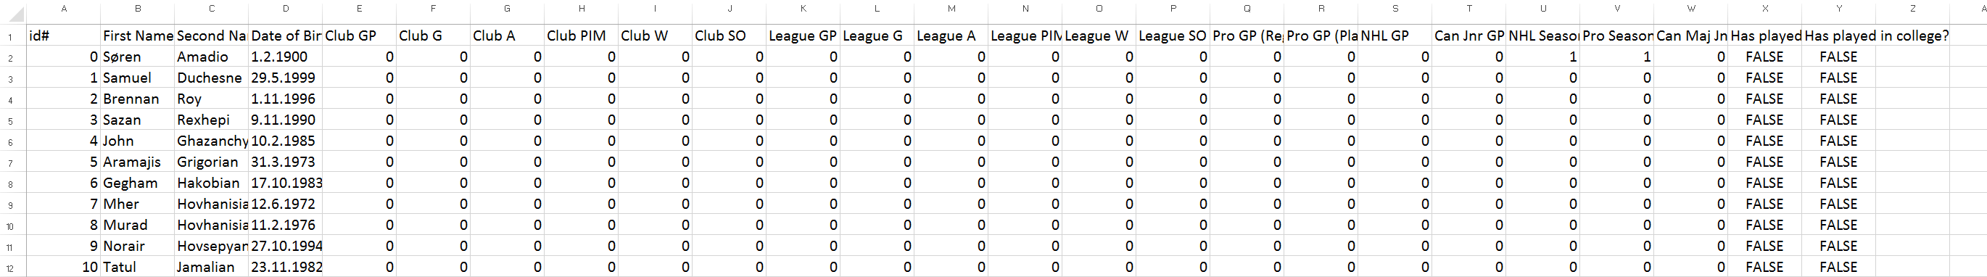1987x277 pixels.
Task: Select cell with birth date 29.5.1999
Action: click(286, 78)
